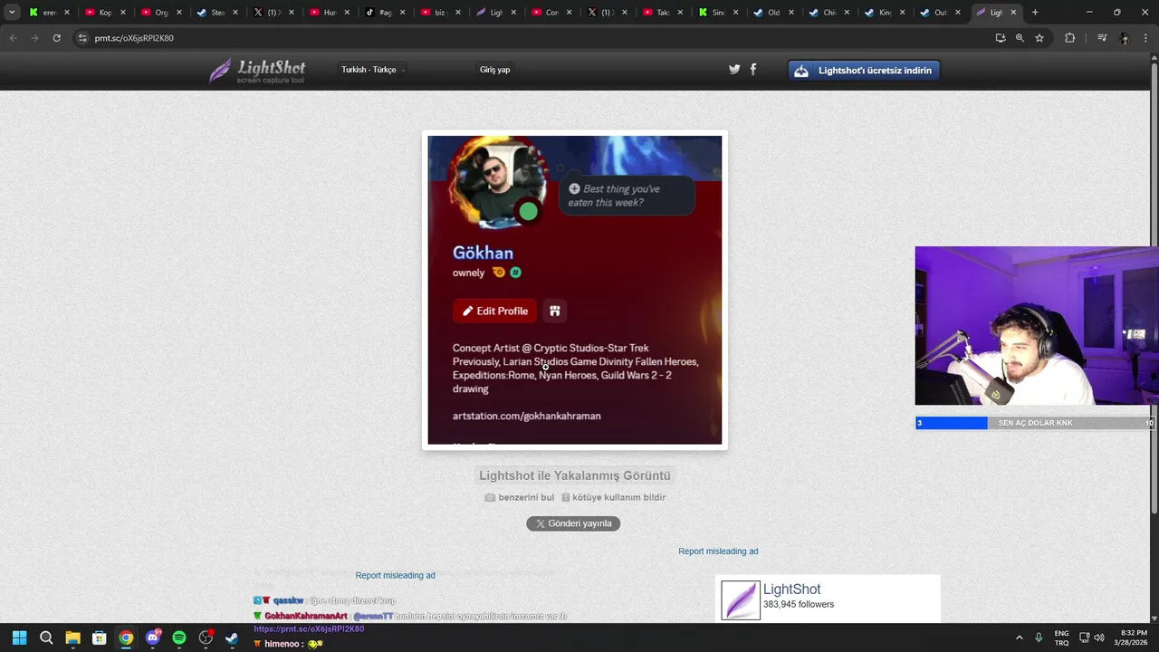Click the camera icon beside 'benzerini bul'

click(x=490, y=497)
